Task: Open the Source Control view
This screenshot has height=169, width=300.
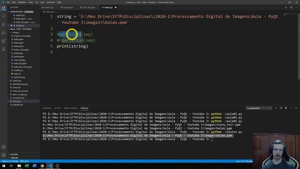Action: pos(4,24)
